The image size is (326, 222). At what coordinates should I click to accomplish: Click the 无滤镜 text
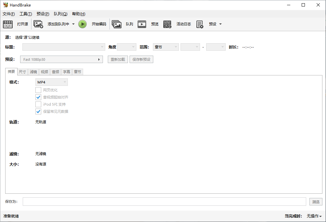(x=41, y=154)
